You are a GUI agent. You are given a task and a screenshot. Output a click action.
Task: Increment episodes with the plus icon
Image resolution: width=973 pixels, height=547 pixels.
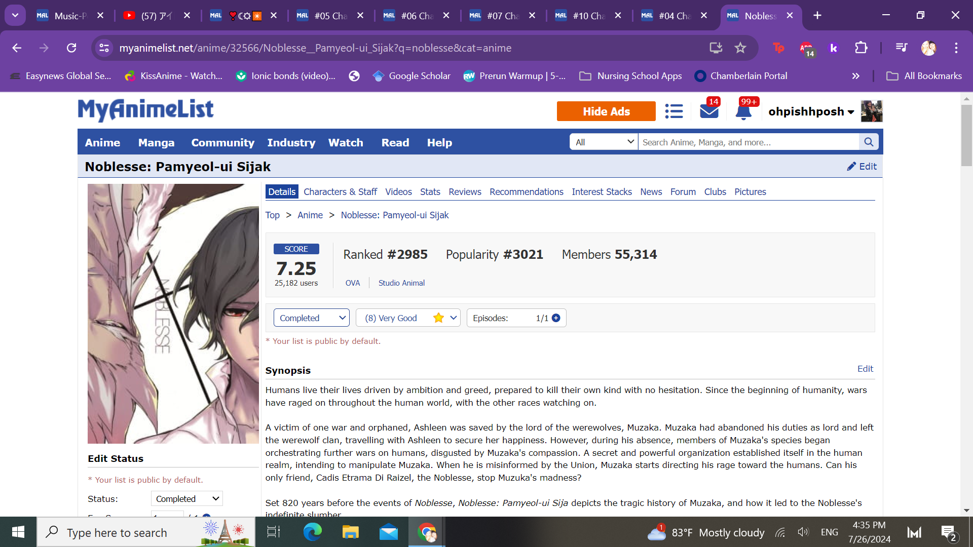pos(556,318)
